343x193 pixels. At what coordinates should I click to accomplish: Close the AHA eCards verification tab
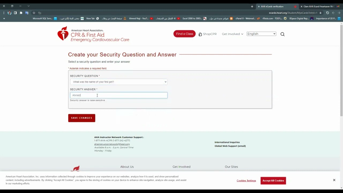[x=259, y=6]
